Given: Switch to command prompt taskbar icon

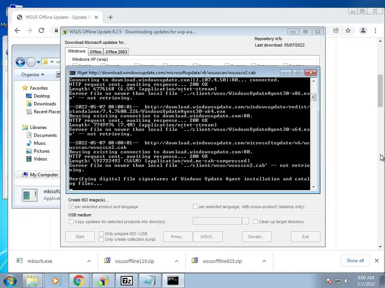Looking at the screenshot, I should (173, 280).
